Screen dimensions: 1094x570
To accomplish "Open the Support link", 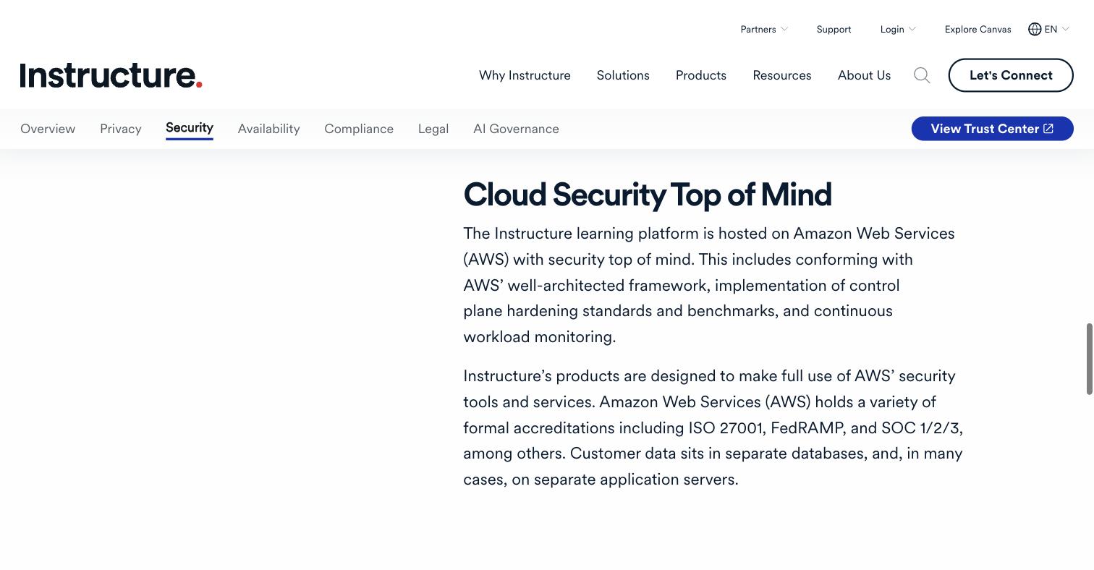I will coord(834,29).
